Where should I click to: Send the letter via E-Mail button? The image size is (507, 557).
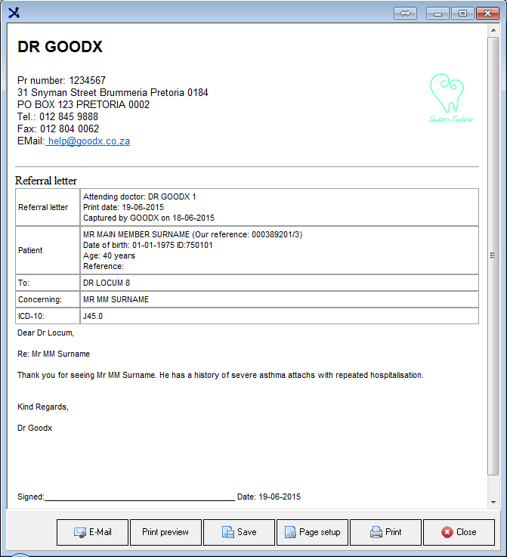coord(92,532)
